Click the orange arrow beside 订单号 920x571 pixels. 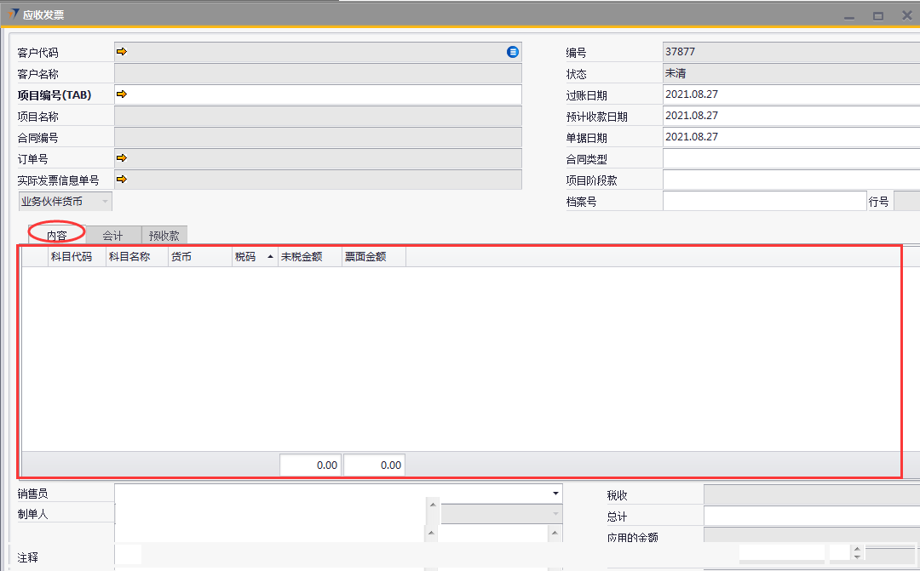tap(122, 157)
